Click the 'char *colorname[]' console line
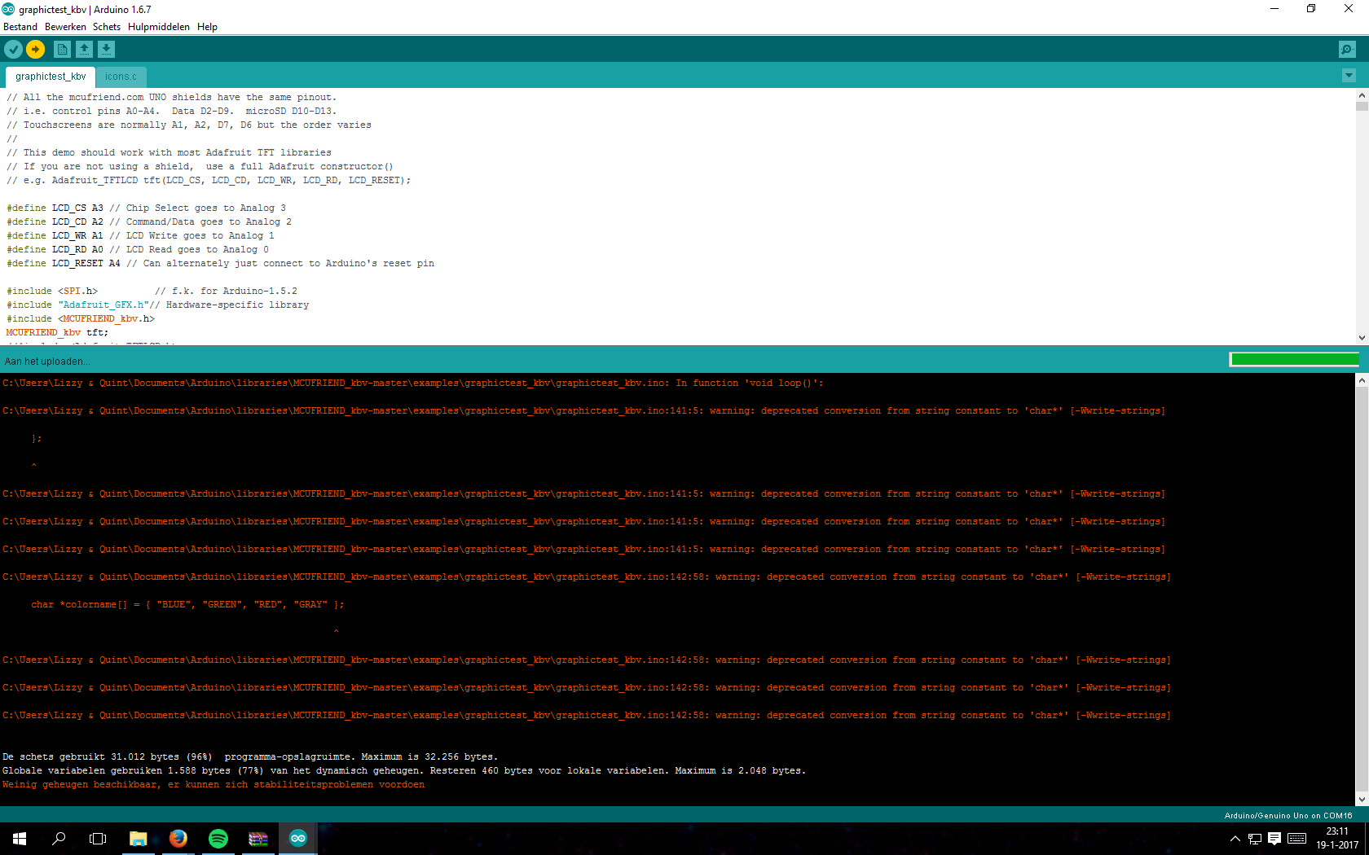The width and height of the screenshot is (1369, 855). tap(187, 604)
